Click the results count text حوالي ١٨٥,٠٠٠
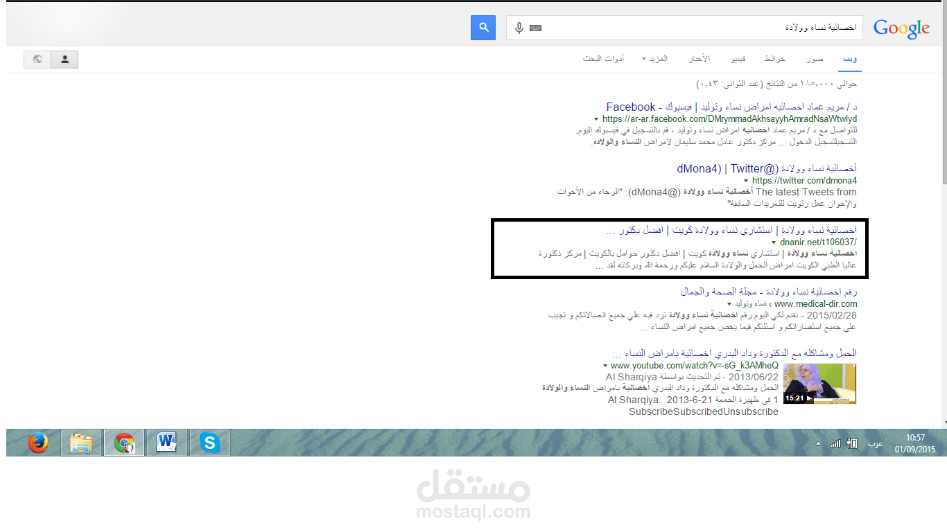 click(776, 84)
